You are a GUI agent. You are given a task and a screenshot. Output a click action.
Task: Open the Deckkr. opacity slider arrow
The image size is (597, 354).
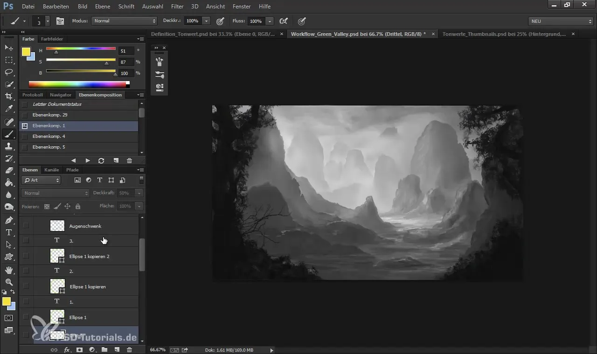point(206,21)
